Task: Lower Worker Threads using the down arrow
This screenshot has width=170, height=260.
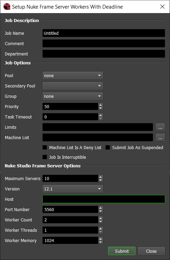Action: click(100, 232)
